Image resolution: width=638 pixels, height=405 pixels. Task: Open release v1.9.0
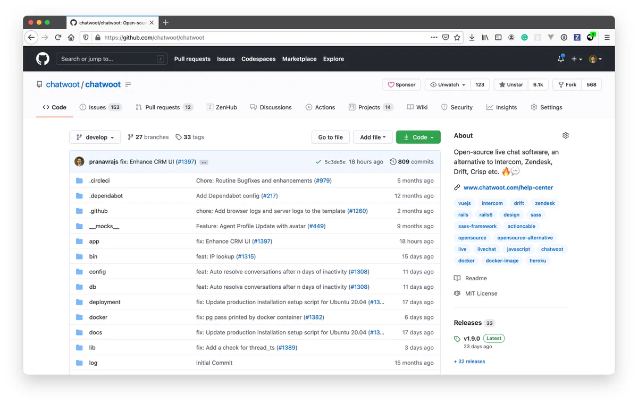472,338
